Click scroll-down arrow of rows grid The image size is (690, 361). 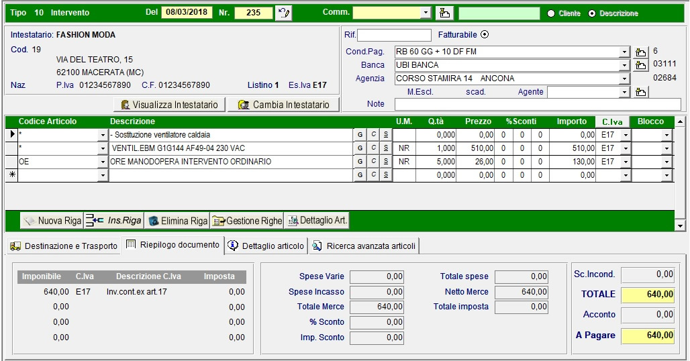click(681, 226)
